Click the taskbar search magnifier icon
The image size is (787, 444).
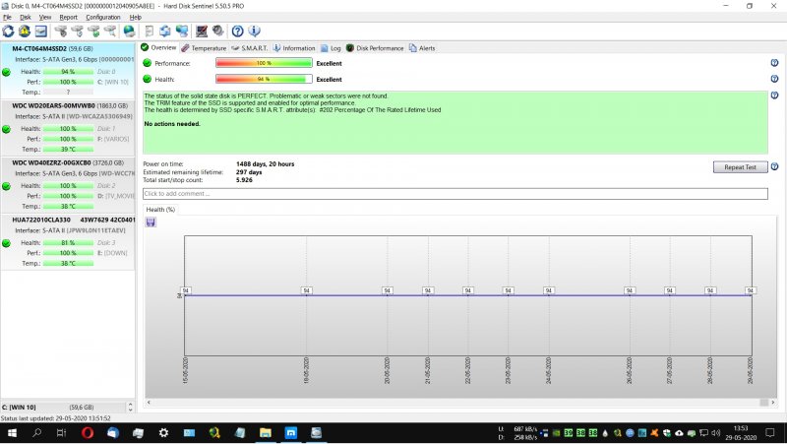pos(36,432)
